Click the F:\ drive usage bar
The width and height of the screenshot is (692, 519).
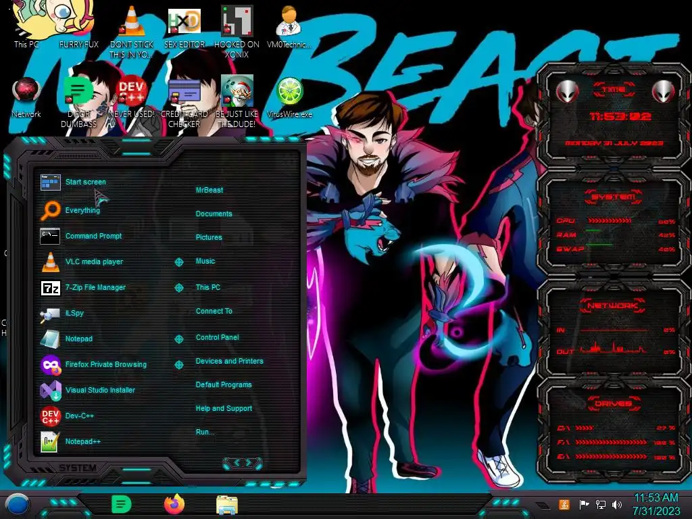coord(611,442)
